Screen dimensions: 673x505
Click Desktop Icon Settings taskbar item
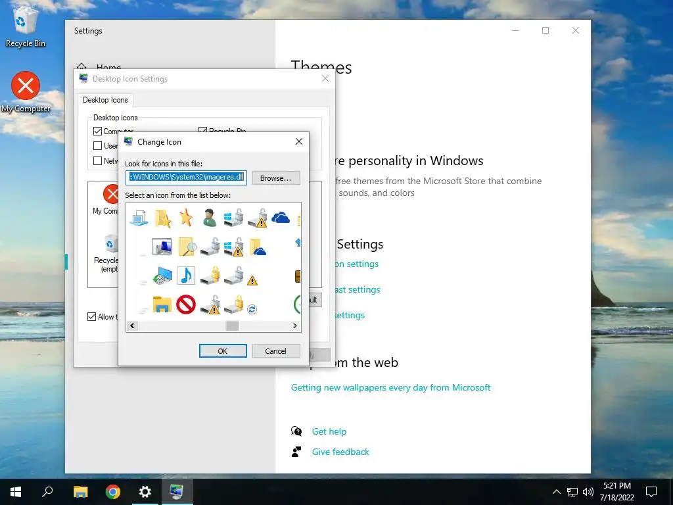177,492
